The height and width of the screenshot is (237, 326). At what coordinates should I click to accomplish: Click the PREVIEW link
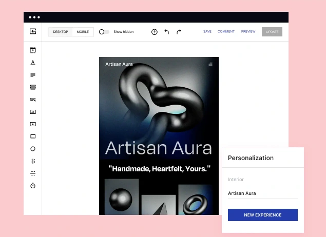coord(248,32)
